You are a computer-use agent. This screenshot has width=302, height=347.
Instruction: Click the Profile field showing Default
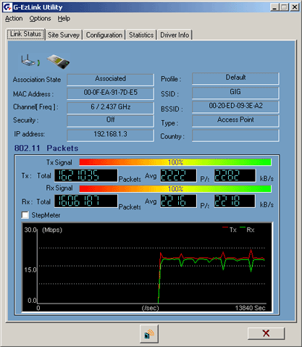pos(235,78)
